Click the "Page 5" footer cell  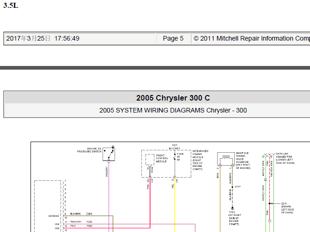click(x=173, y=38)
